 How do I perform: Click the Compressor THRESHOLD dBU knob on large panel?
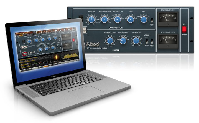tap(104, 20)
